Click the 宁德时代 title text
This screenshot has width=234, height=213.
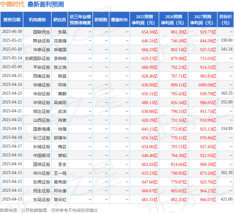[12, 4]
